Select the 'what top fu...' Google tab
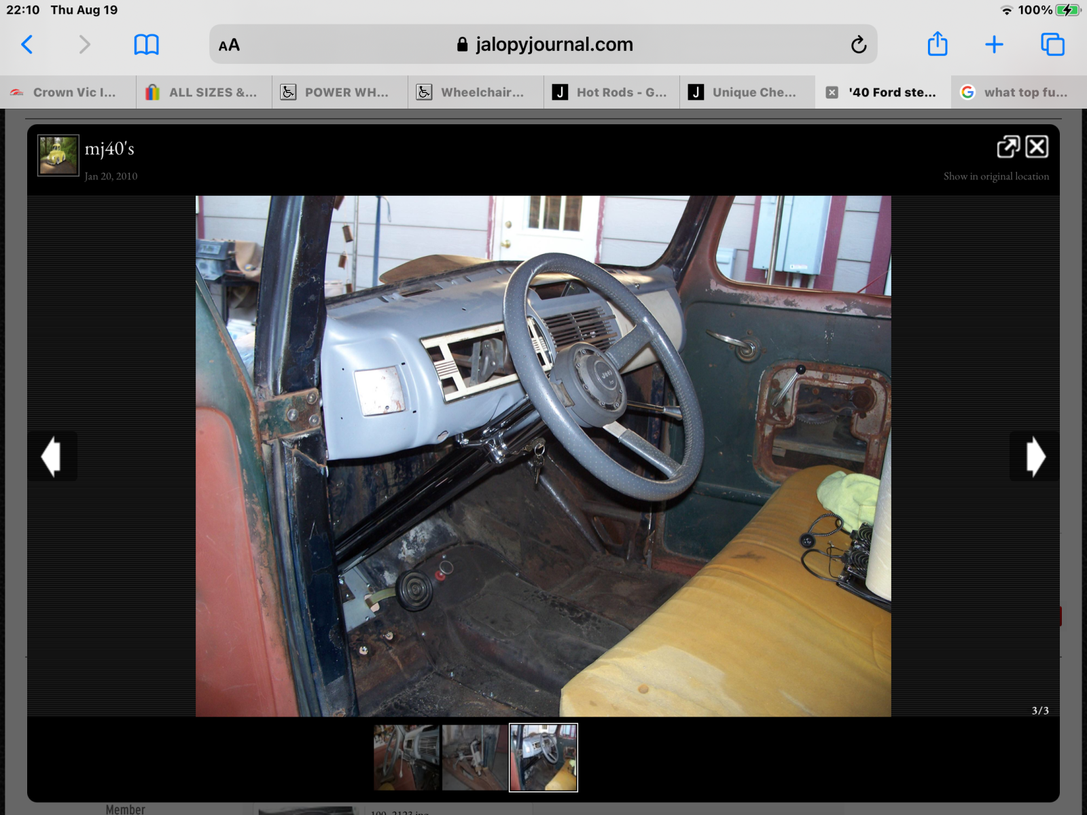The height and width of the screenshot is (815, 1087). [1019, 92]
